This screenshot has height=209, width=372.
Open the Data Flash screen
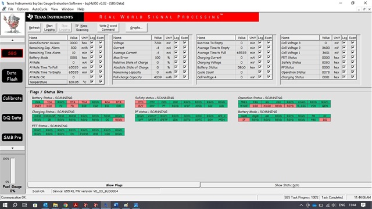tap(12, 76)
